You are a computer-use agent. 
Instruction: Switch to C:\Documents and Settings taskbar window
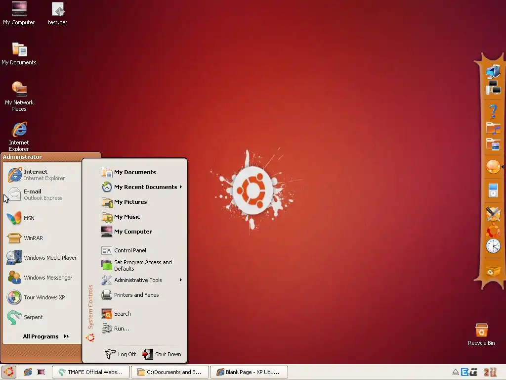(170, 372)
